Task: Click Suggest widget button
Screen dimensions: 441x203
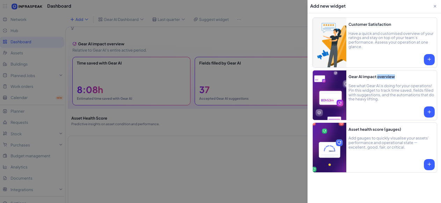Action: pyautogui.click(x=211, y=20)
